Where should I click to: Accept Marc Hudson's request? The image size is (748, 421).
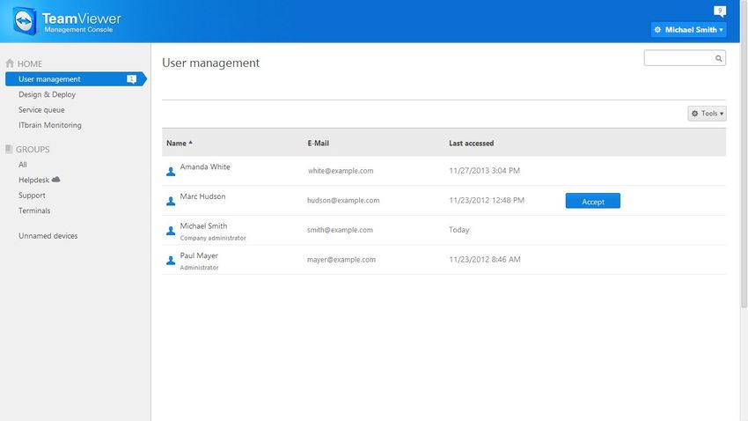pyautogui.click(x=592, y=201)
